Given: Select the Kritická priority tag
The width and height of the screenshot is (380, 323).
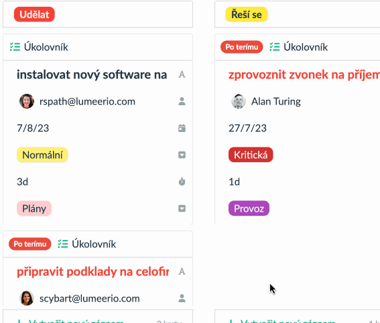Looking at the screenshot, I should click(x=251, y=155).
